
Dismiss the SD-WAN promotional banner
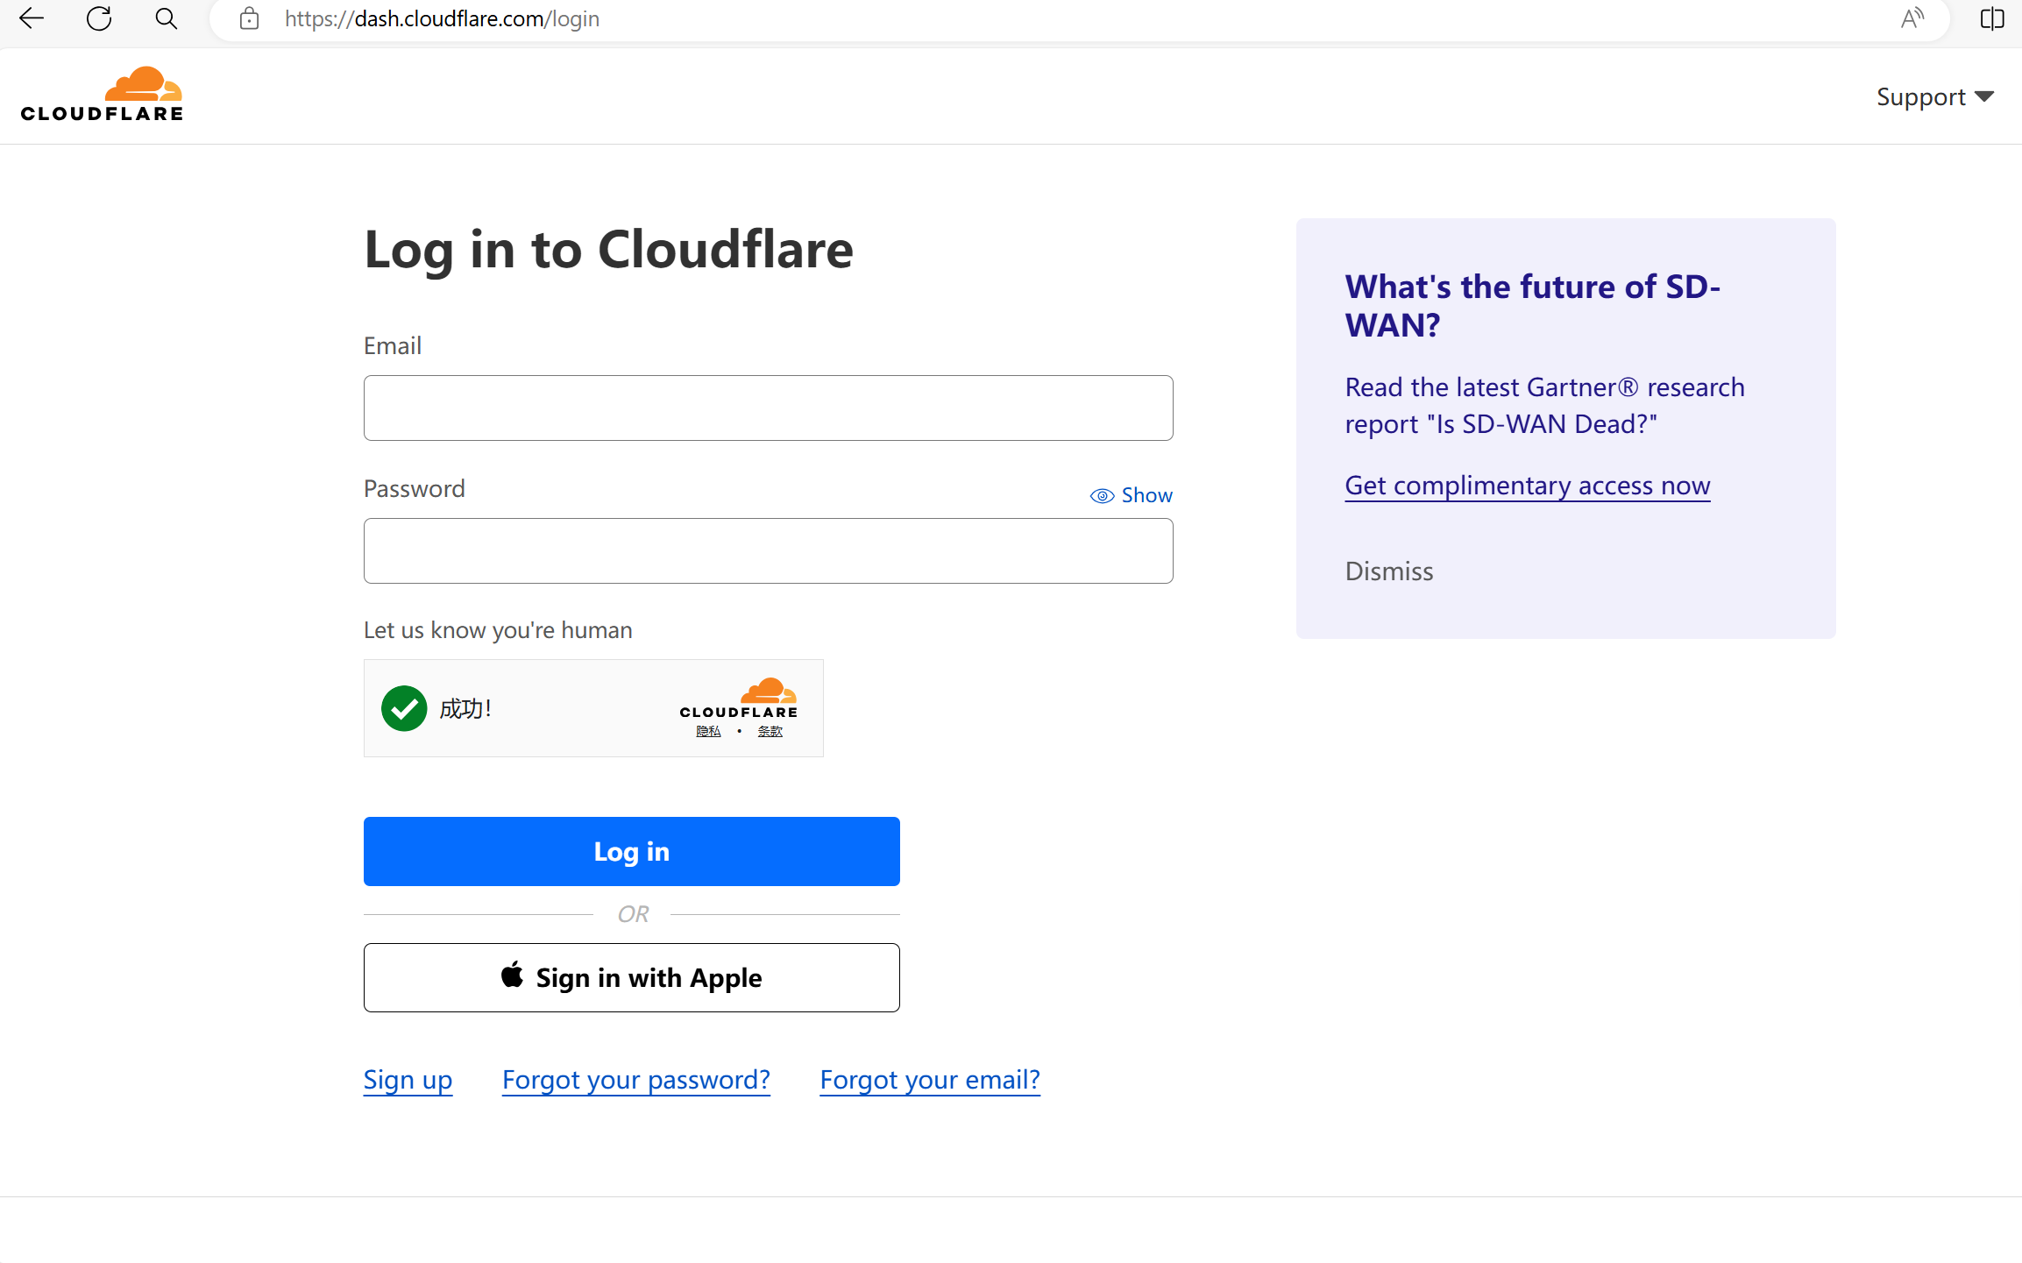click(x=1388, y=570)
